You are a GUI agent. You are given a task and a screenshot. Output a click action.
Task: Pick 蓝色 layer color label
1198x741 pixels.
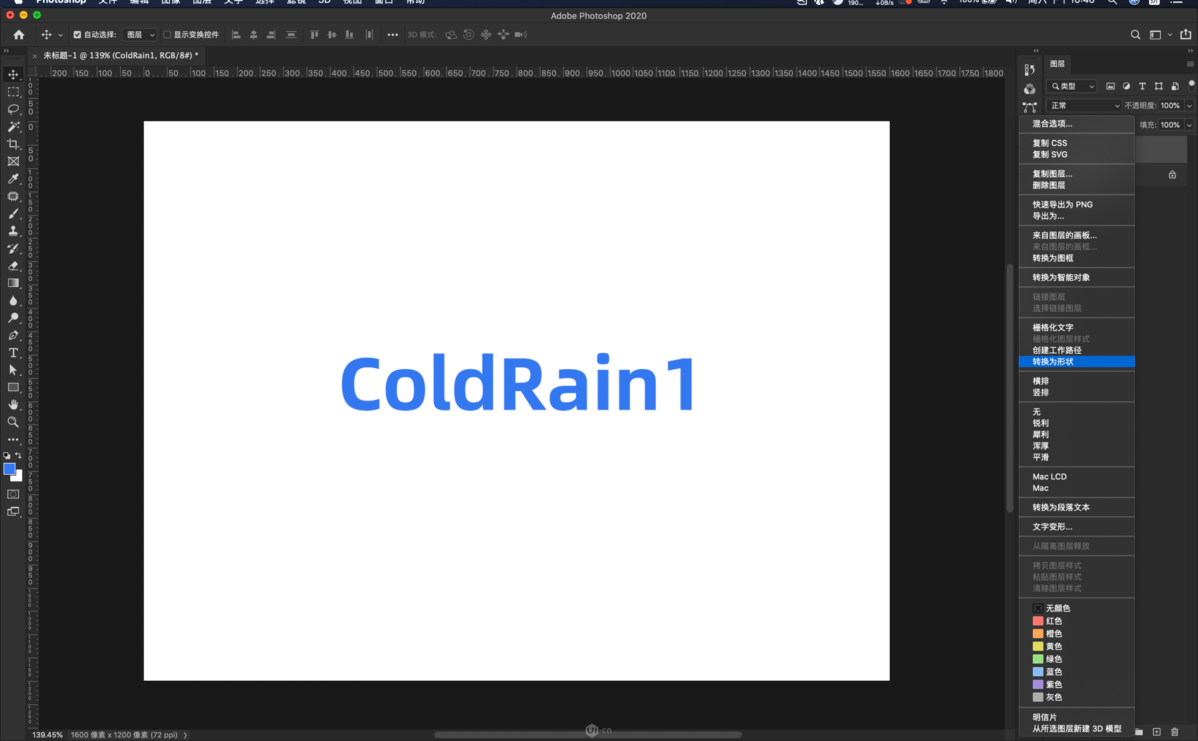[x=1076, y=672]
